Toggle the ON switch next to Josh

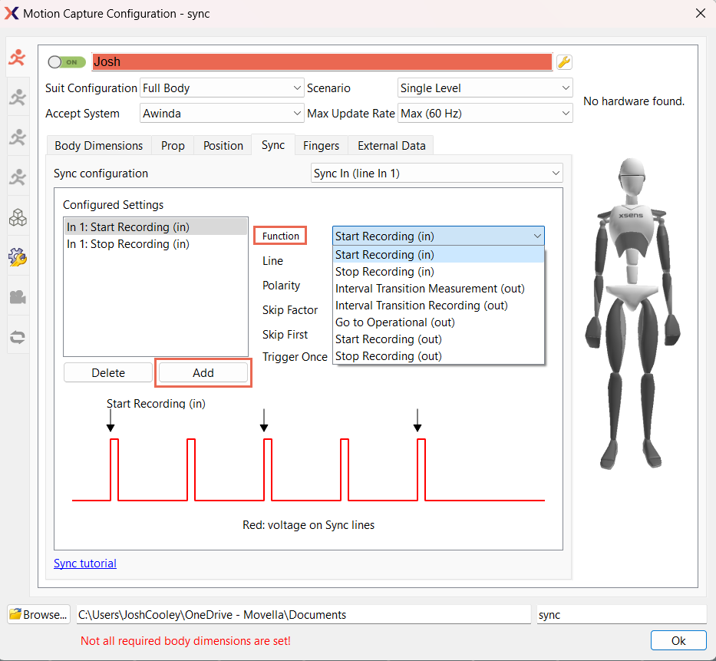point(67,62)
